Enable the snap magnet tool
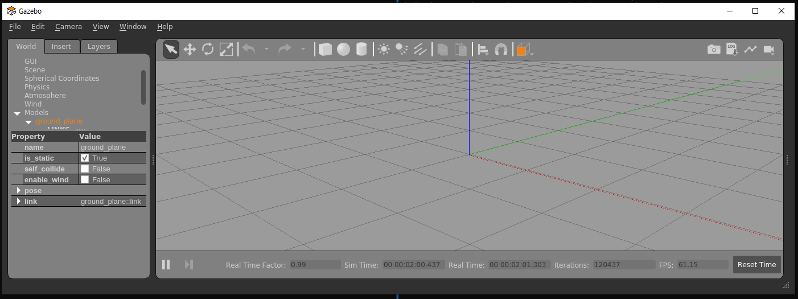 [x=501, y=50]
